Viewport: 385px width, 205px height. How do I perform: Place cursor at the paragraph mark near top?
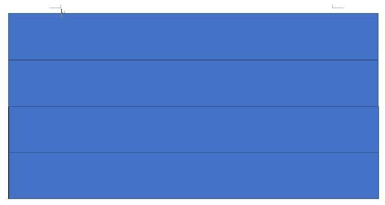[x=63, y=14]
